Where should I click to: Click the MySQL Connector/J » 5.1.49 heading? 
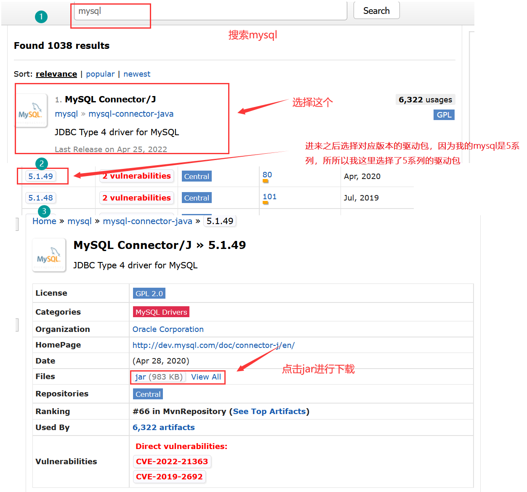tap(160, 245)
